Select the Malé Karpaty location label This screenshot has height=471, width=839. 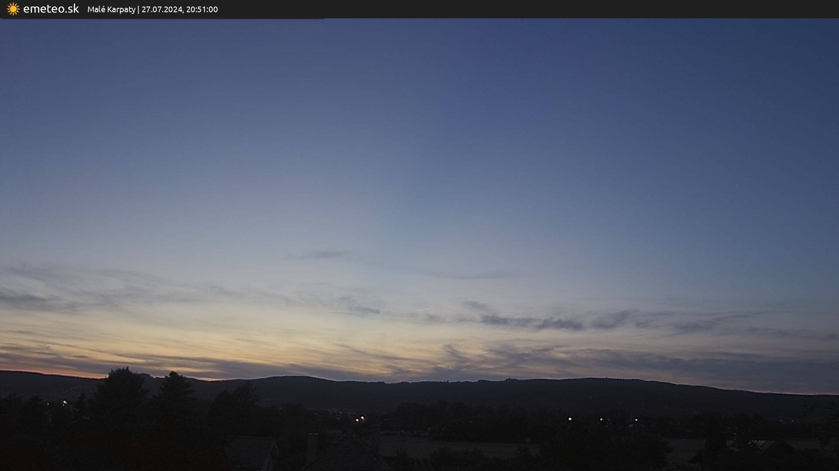(x=111, y=9)
